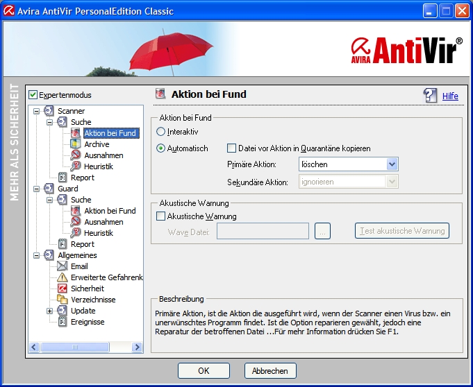Click the Ausnahmen icon under Scanner
The width and height of the screenshot is (473, 387).
76,155
